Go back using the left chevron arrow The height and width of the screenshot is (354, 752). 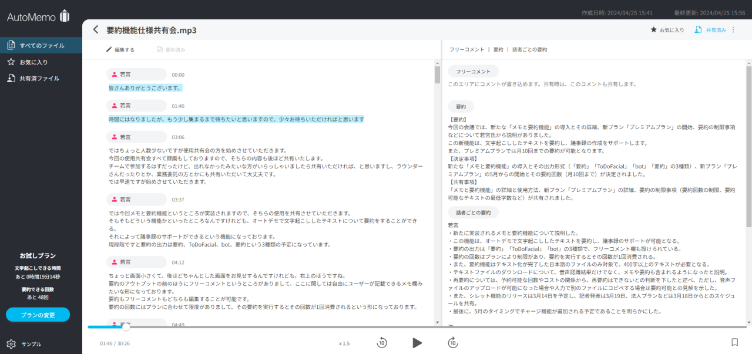tap(96, 30)
